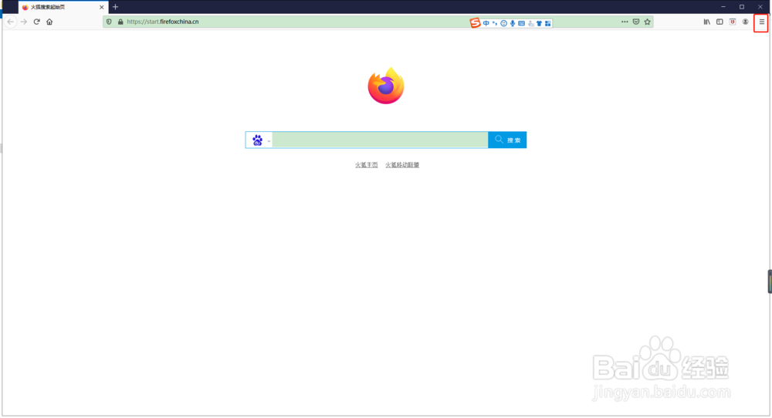Open a new tab with plus
Screen dimensions: 772x418
point(115,7)
